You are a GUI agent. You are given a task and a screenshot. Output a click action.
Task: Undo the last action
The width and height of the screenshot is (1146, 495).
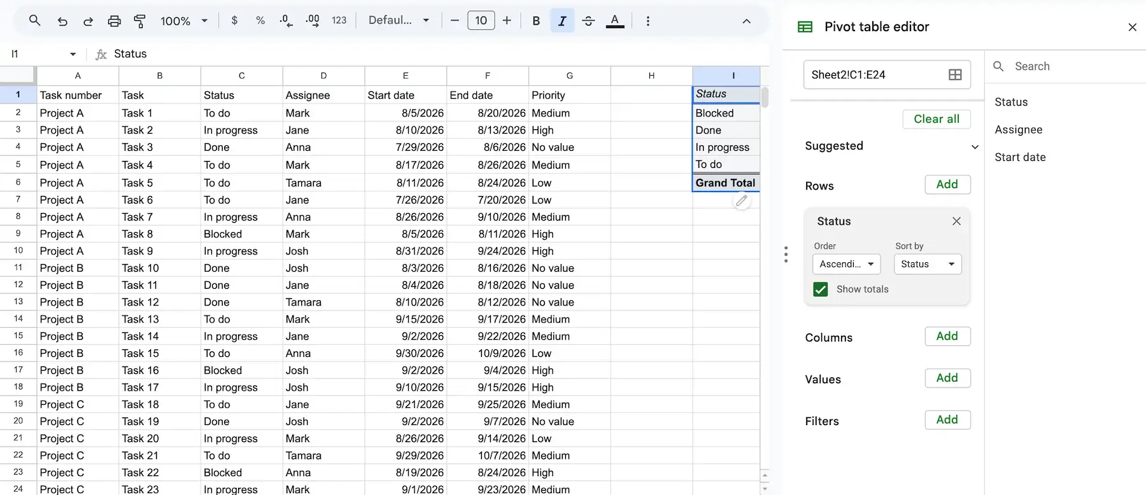tap(62, 21)
